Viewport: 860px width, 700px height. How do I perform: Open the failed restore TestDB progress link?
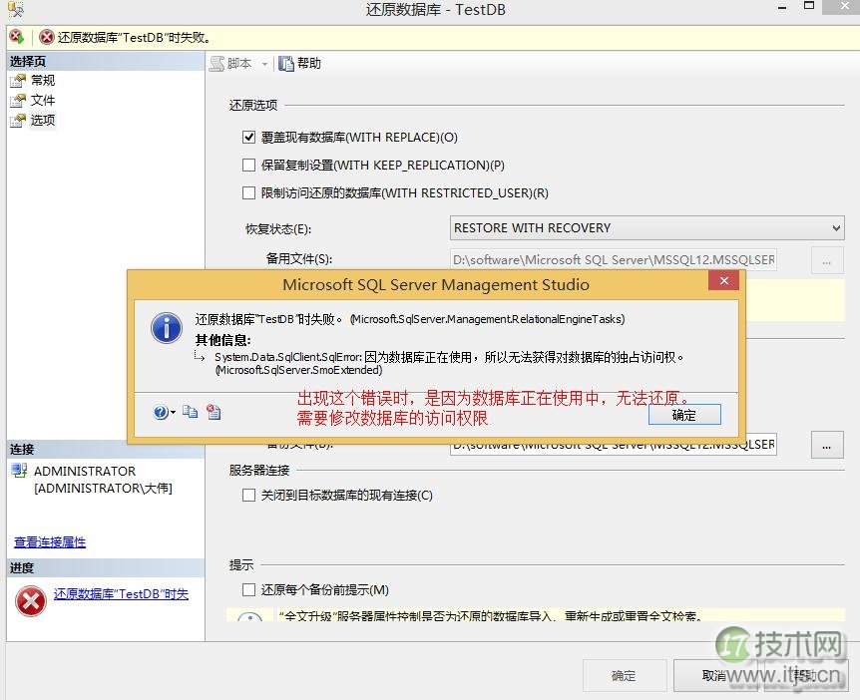(x=121, y=594)
